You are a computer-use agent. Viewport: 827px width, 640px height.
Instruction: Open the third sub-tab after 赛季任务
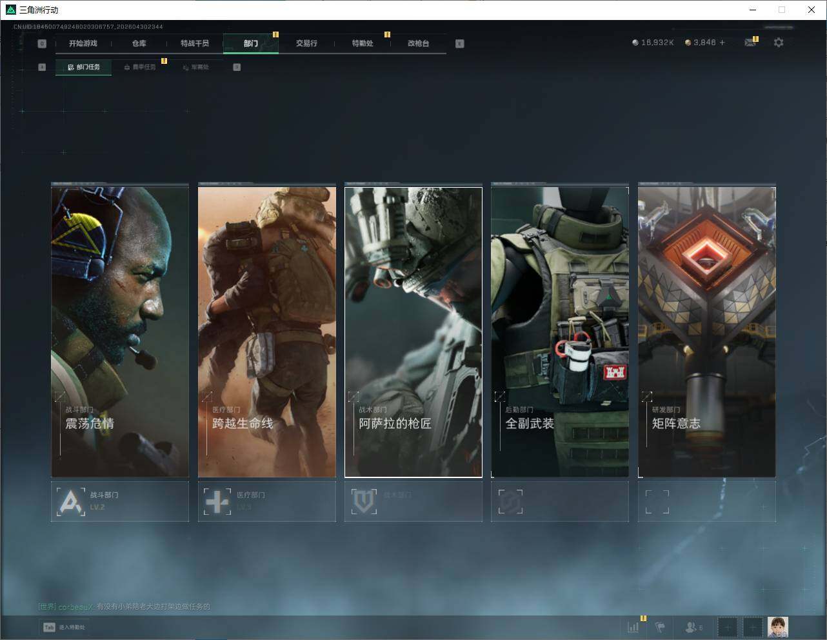(195, 67)
